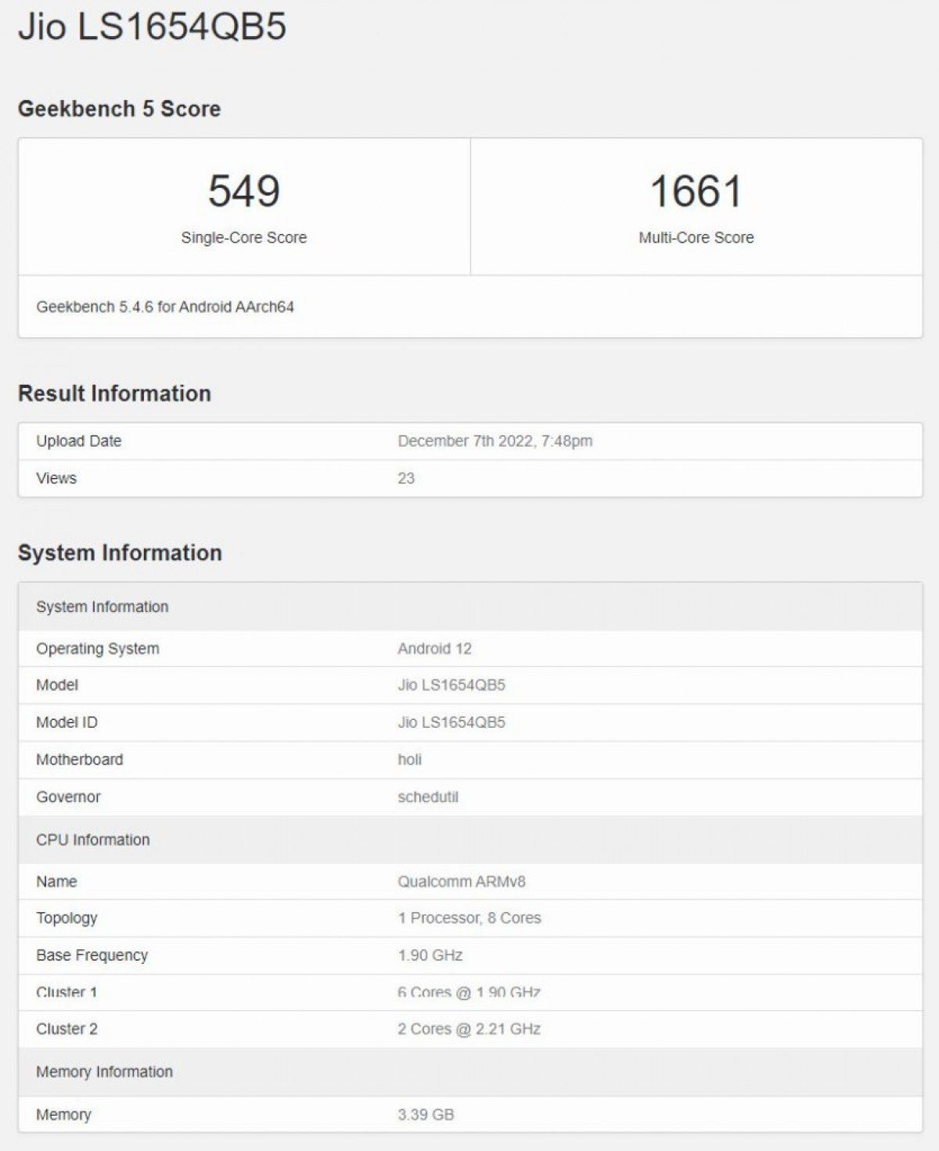This screenshot has height=1151, width=939.
Task: Click the System Information section heading
Action: click(121, 553)
